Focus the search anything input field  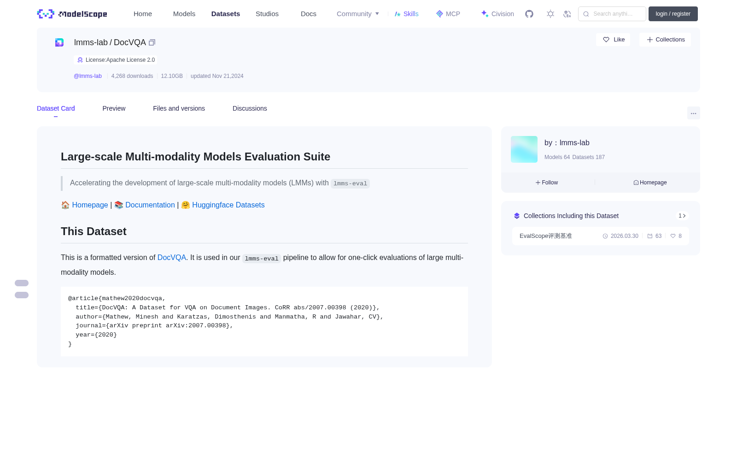[x=612, y=14]
